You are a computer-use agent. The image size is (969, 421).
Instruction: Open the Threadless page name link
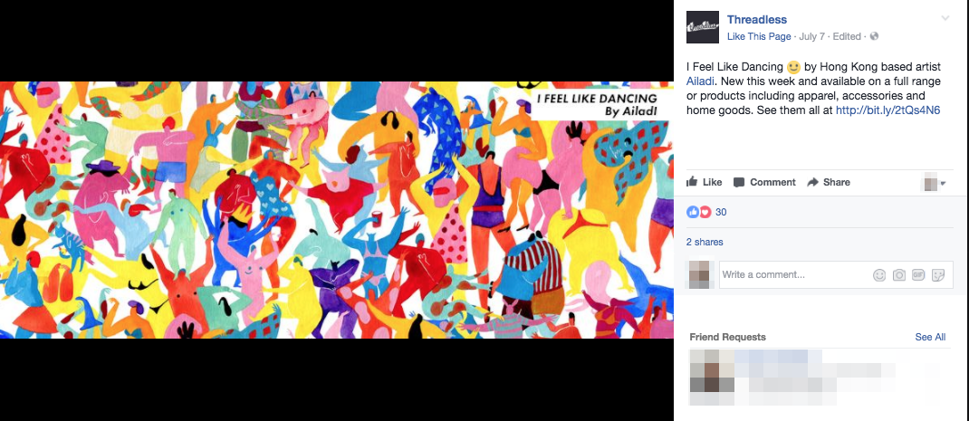[757, 20]
